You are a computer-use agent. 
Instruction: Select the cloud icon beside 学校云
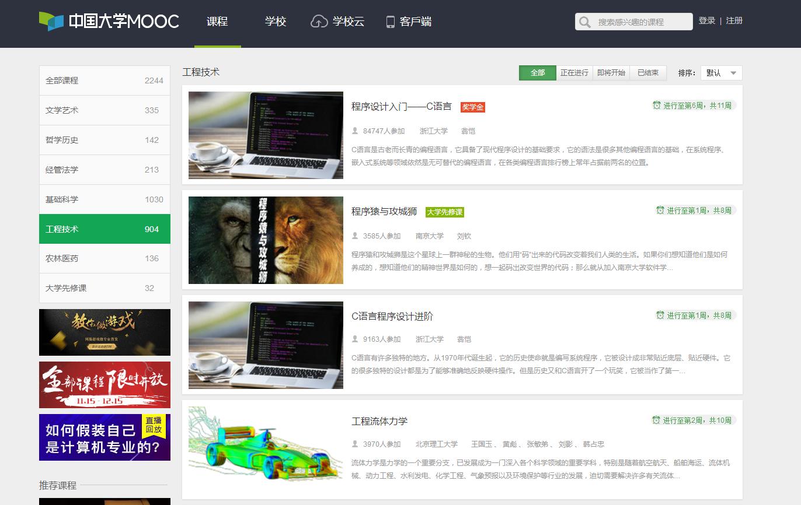click(318, 21)
